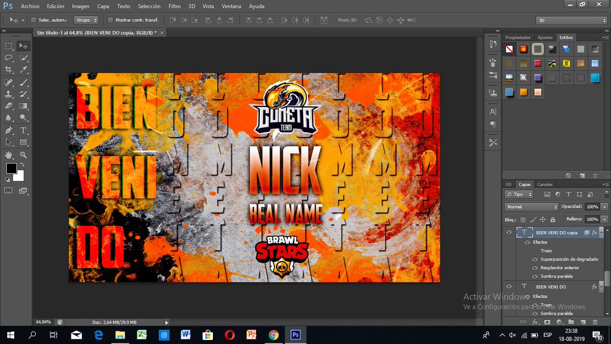Select the Move tool in toolbox
This screenshot has width=611, height=344.
click(23, 46)
